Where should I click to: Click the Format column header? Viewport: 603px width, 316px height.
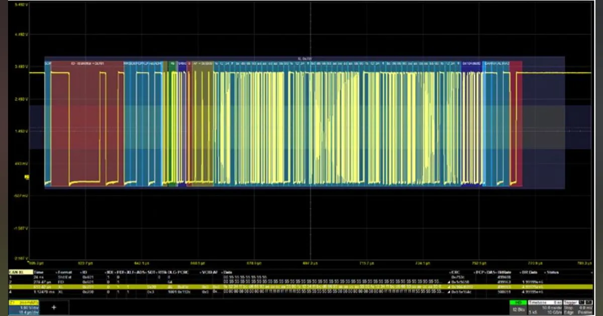coord(65,272)
